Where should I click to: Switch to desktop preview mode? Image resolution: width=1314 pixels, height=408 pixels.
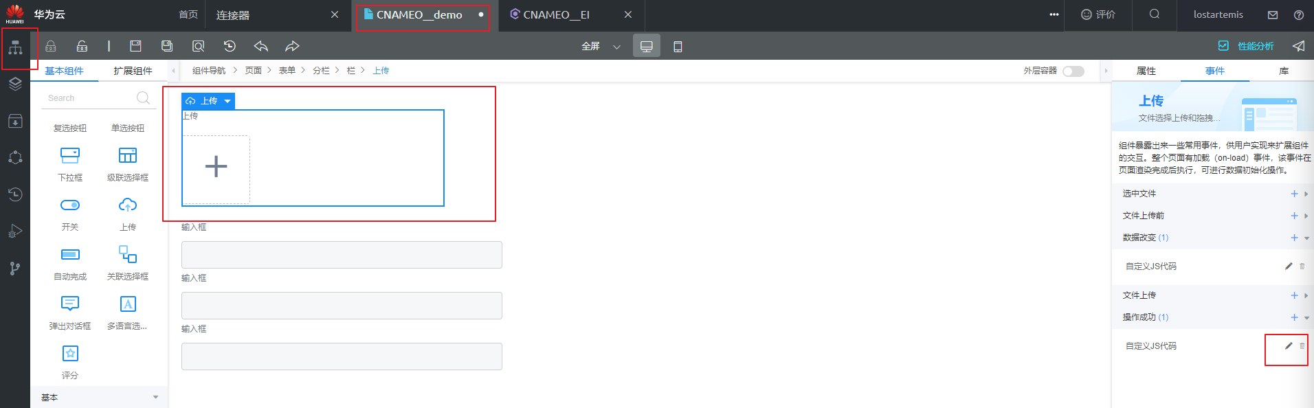click(647, 46)
